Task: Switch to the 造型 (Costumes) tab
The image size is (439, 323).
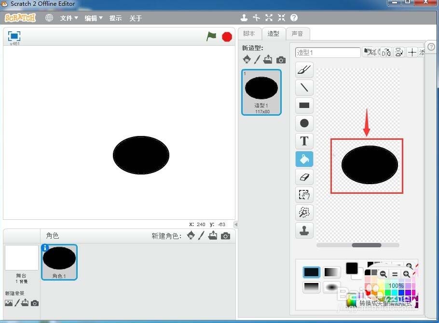Action: coord(273,34)
